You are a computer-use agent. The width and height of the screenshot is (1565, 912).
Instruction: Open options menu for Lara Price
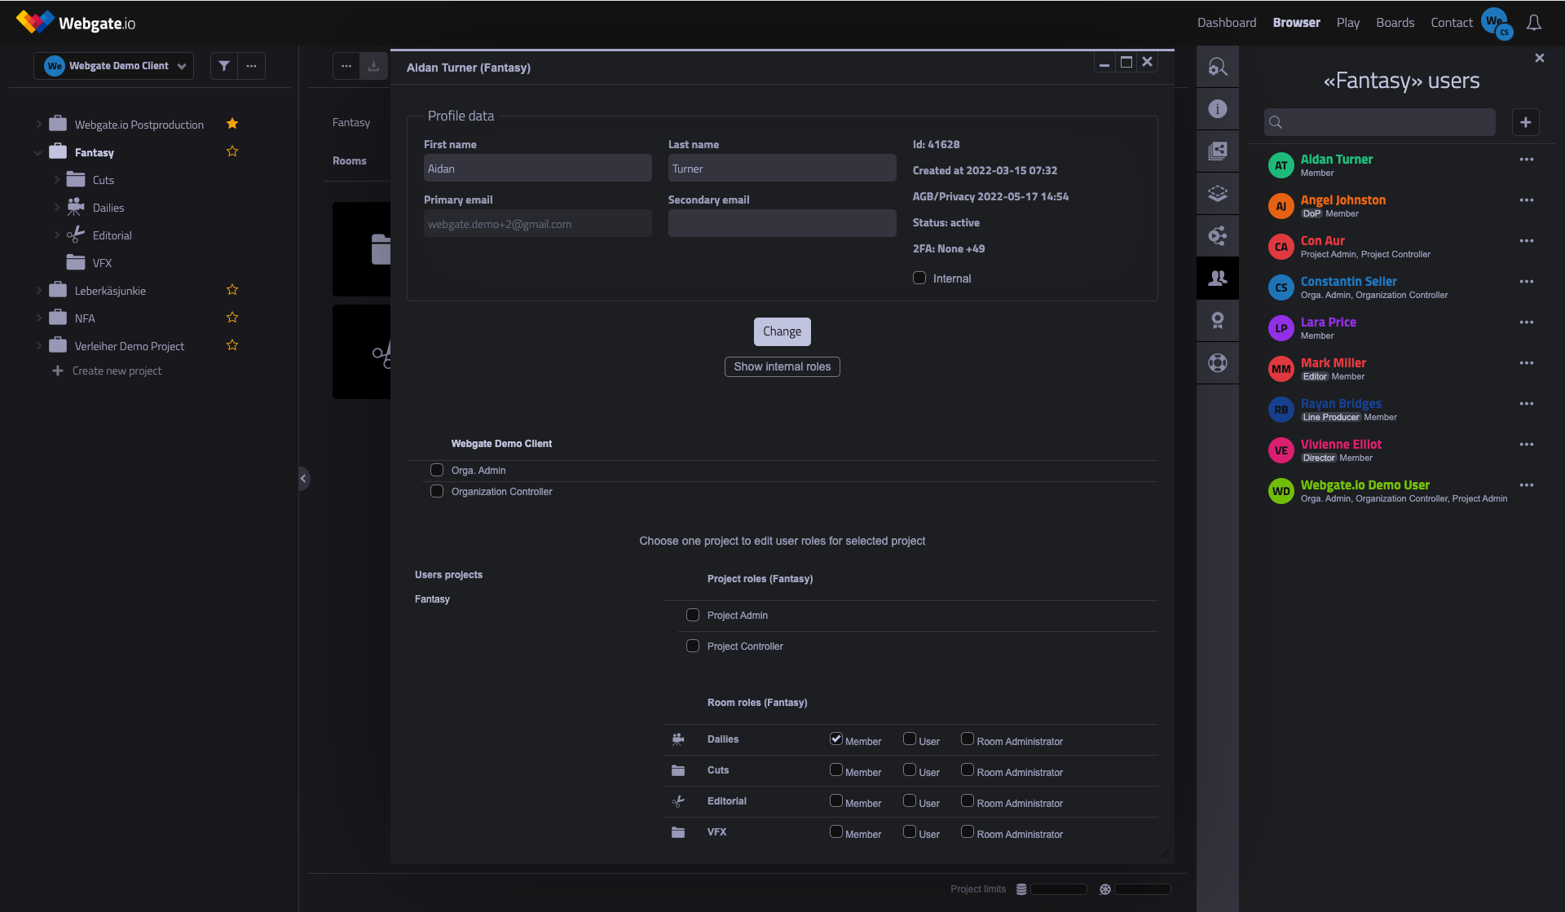click(x=1526, y=322)
